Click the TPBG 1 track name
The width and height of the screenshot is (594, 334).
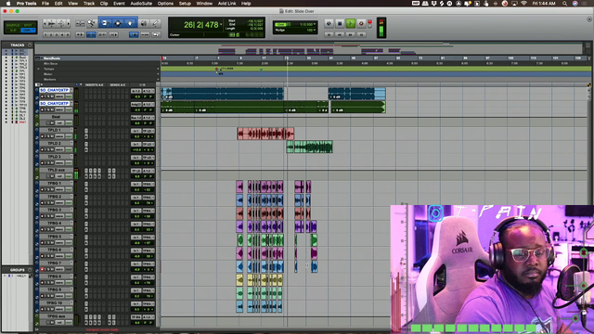(x=55, y=184)
